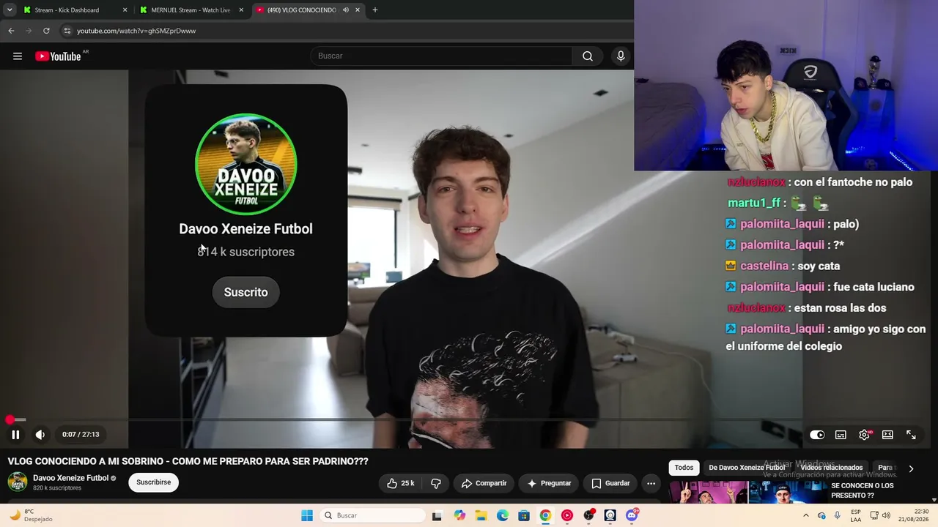Screen dimensions: 938x527
Task: Open the Davoo Xeneize Futbol channel name link
Action: [x=70, y=478]
